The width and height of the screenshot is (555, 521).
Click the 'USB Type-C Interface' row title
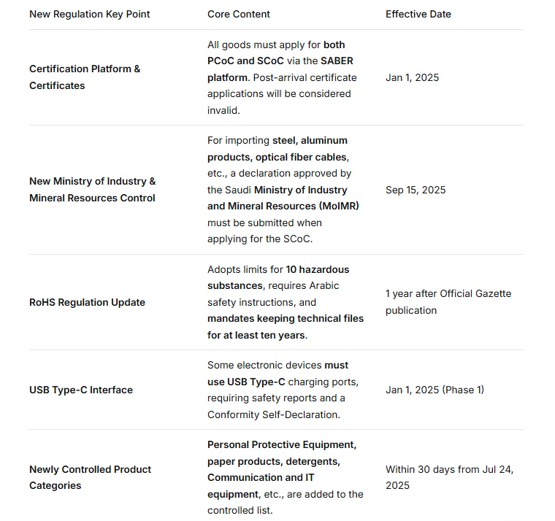81,390
